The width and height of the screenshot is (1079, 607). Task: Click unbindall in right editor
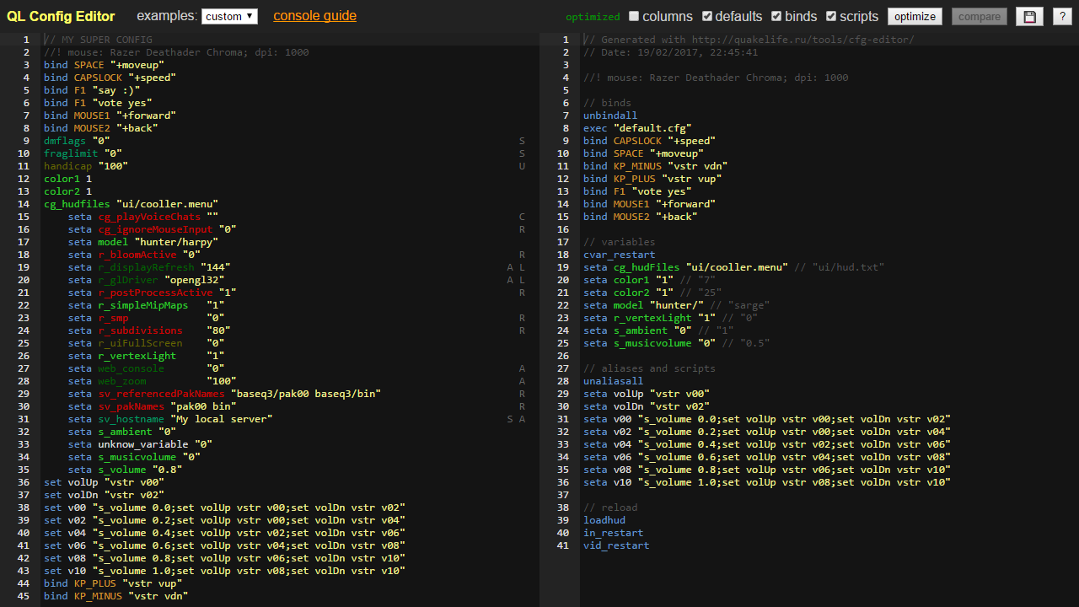tap(610, 115)
